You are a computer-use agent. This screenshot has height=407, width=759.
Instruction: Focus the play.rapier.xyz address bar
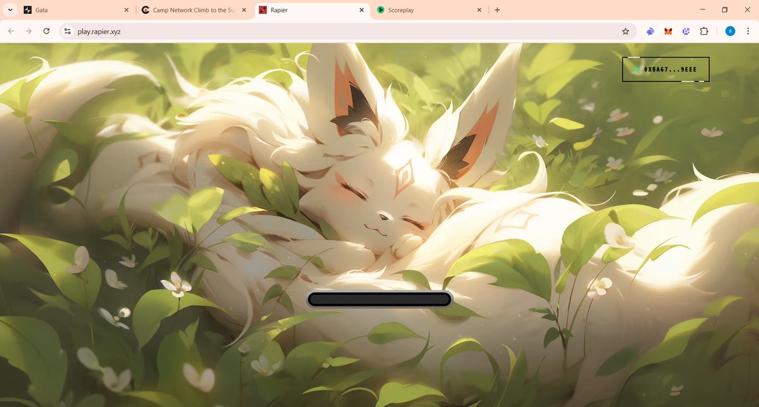pos(348,31)
